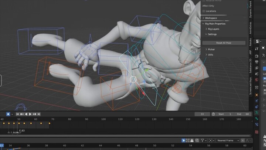This screenshot has width=266, height=150.
Task: Jump to the animation start frame
Action: tap(17, 114)
